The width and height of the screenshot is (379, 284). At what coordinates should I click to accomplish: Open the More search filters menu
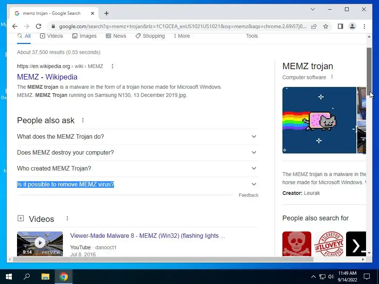[x=182, y=36]
